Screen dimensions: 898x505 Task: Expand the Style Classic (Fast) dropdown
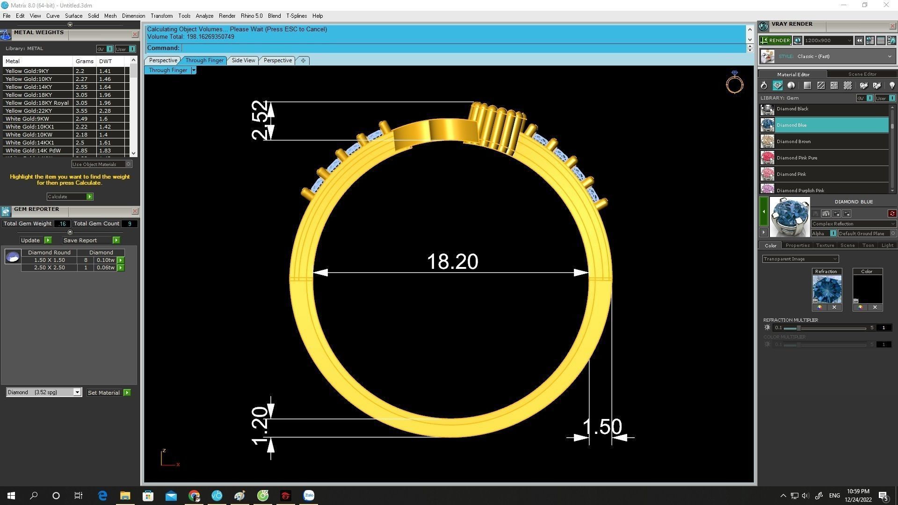point(889,57)
